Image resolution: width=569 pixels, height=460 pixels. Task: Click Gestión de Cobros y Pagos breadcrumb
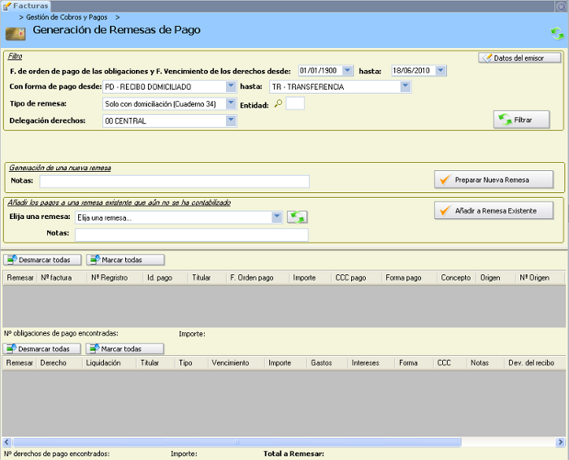click(x=68, y=16)
